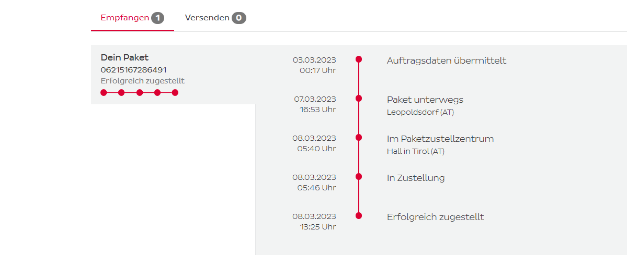This screenshot has width=627, height=255.
Task: Switch to the Versenden tab
Action: click(207, 18)
